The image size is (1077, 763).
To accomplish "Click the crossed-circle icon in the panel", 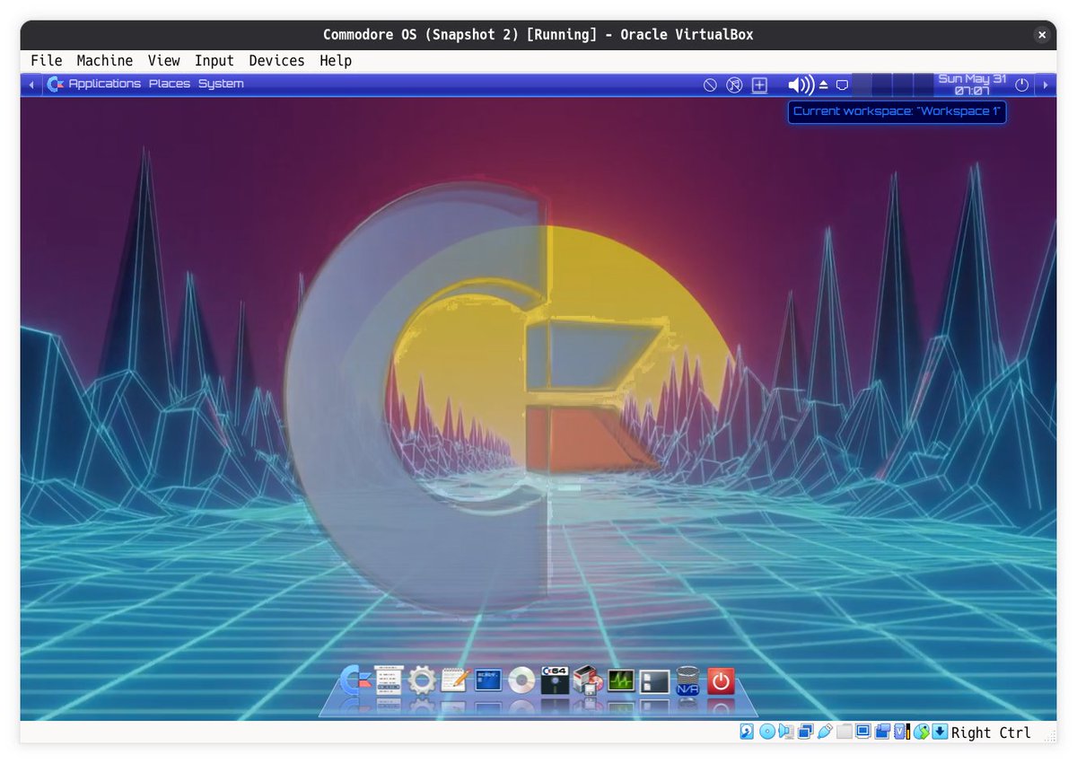I will point(710,85).
